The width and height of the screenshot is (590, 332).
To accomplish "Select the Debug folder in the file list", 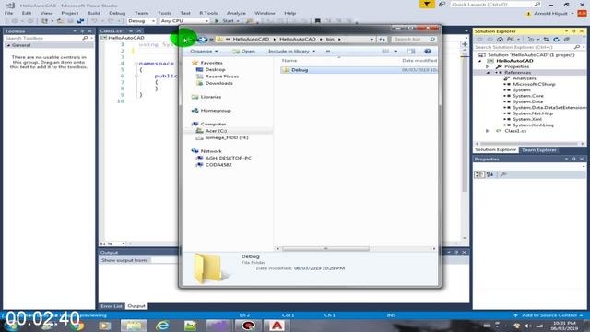I will point(299,70).
